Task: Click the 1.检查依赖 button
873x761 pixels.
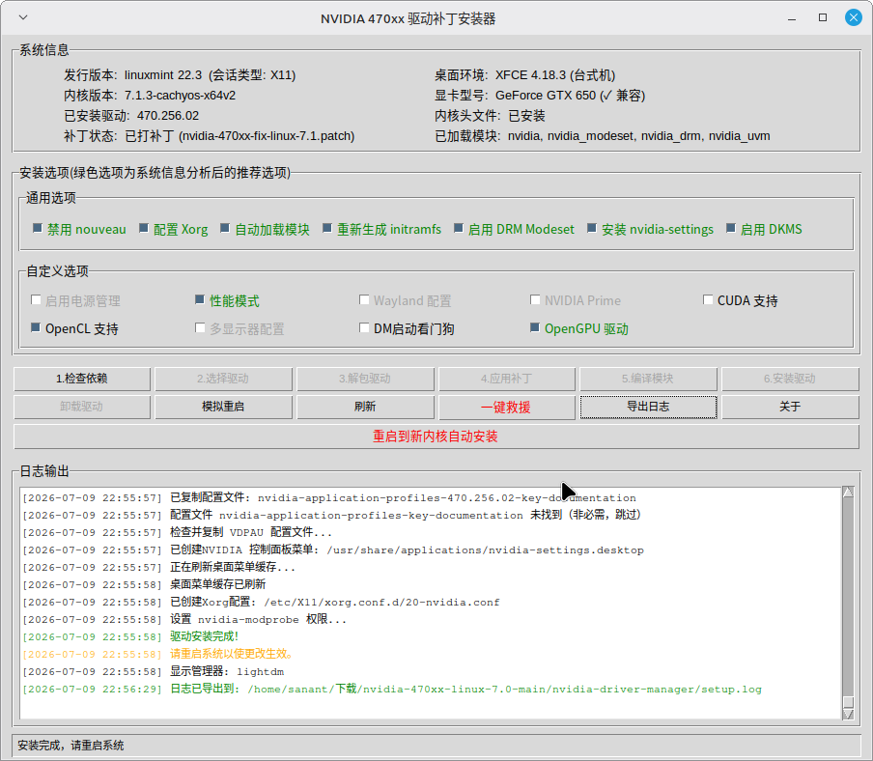Action: pos(82,379)
